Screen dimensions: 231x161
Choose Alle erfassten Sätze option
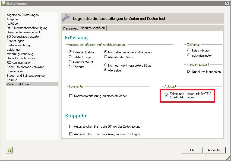click(106, 57)
